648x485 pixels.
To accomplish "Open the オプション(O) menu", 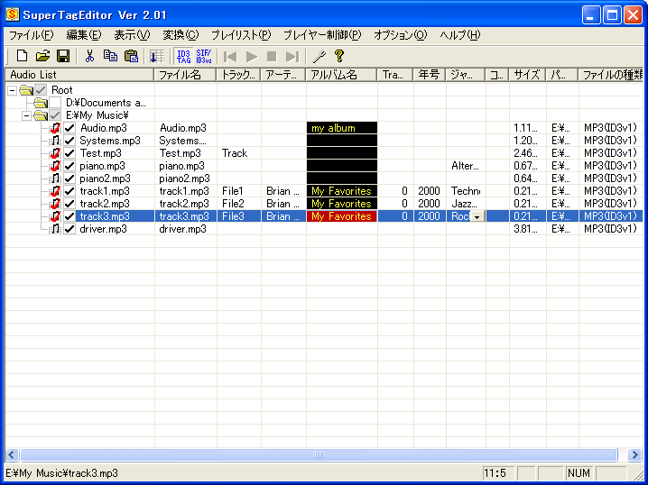I will pyautogui.click(x=400, y=35).
